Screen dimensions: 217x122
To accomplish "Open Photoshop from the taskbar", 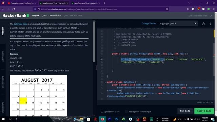I will click(x=116, y=119).
